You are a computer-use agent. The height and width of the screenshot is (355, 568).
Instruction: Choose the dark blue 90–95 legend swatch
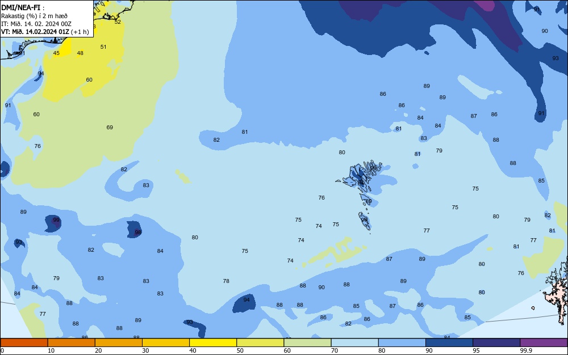click(x=449, y=343)
